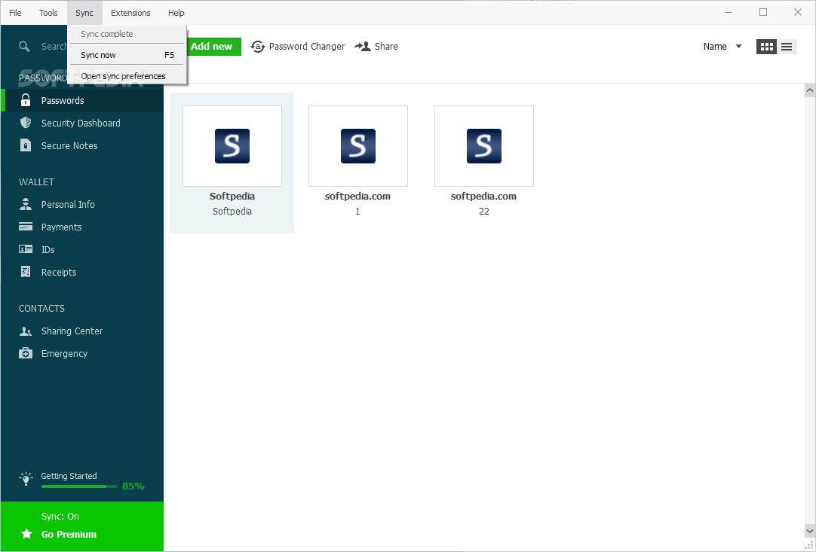Screen dimensions: 816x552
Task: Click the IDs card icon
Action: tap(26, 249)
